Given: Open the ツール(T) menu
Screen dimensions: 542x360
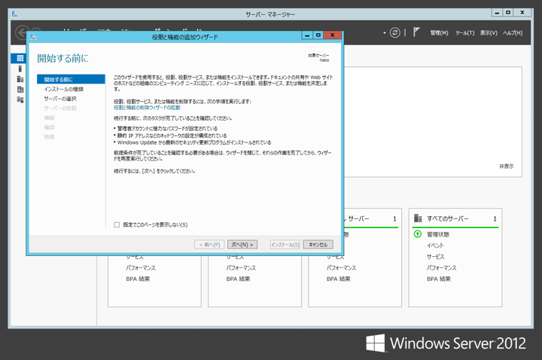Looking at the screenshot, I should (x=464, y=33).
